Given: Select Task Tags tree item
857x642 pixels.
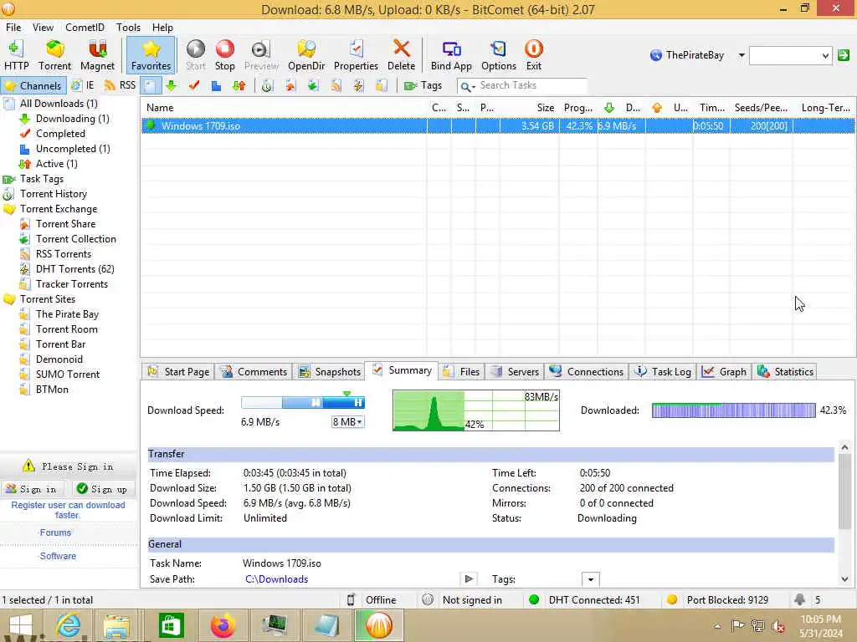Looking at the screenshot, I should click(42, 179).
